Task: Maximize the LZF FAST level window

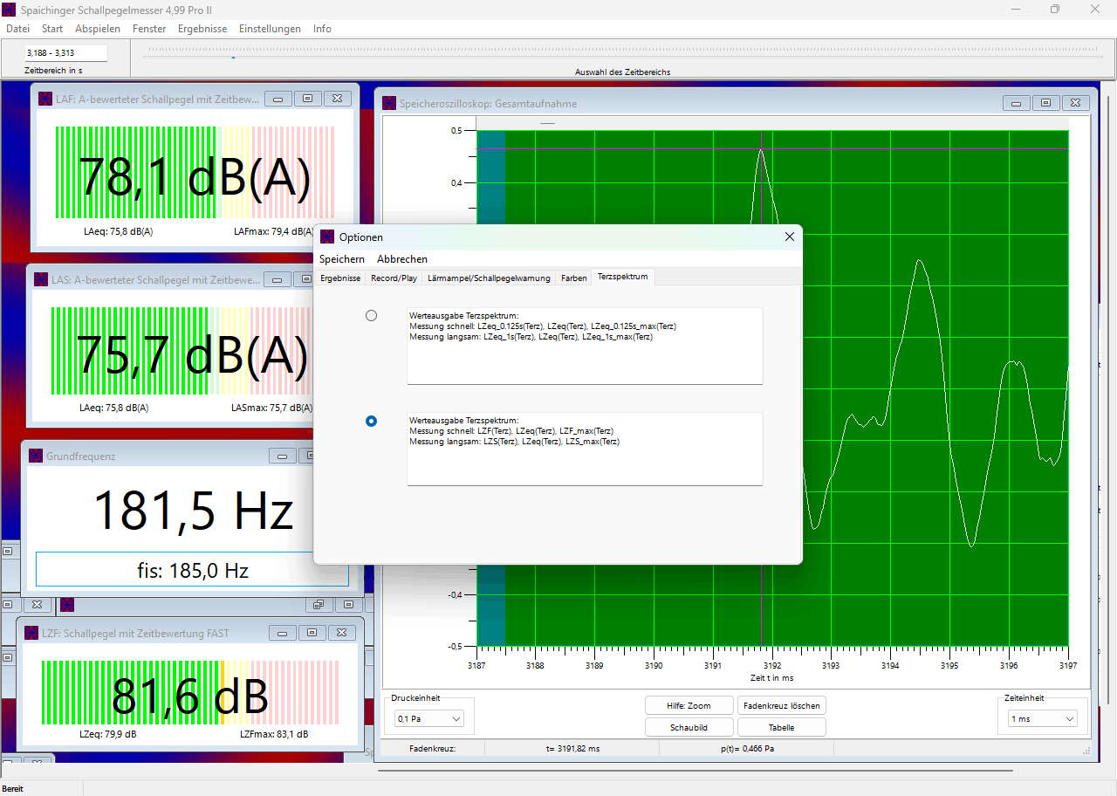Action: click(312, 633)
